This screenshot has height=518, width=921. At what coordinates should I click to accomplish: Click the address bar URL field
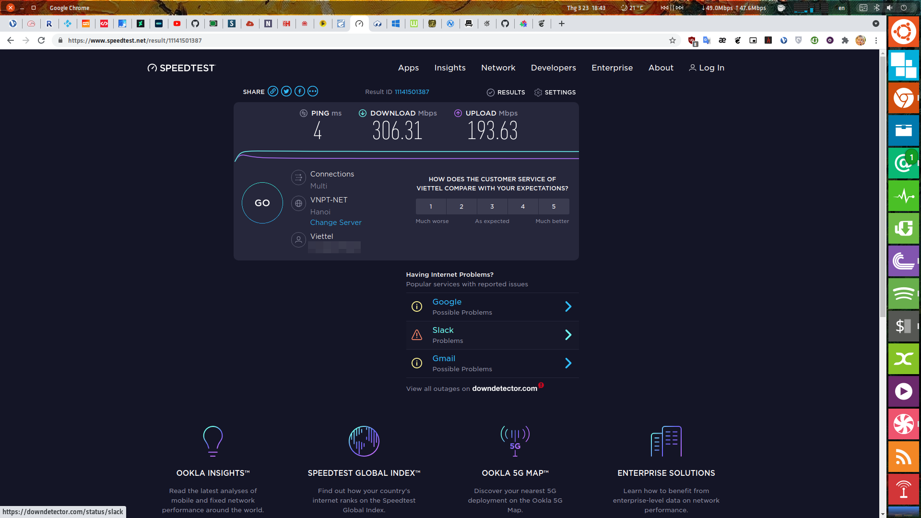360,41
